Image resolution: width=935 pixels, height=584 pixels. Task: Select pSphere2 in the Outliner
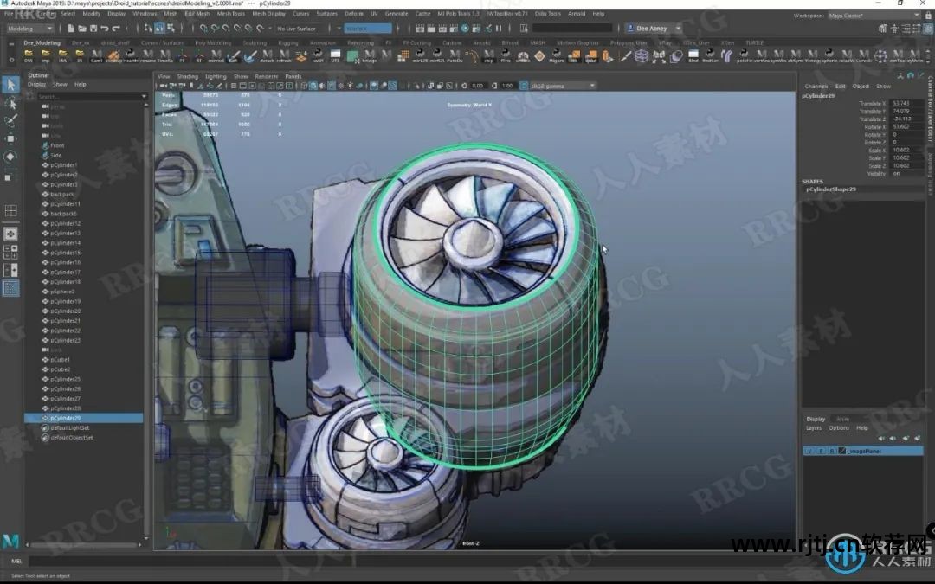point(64,292)
